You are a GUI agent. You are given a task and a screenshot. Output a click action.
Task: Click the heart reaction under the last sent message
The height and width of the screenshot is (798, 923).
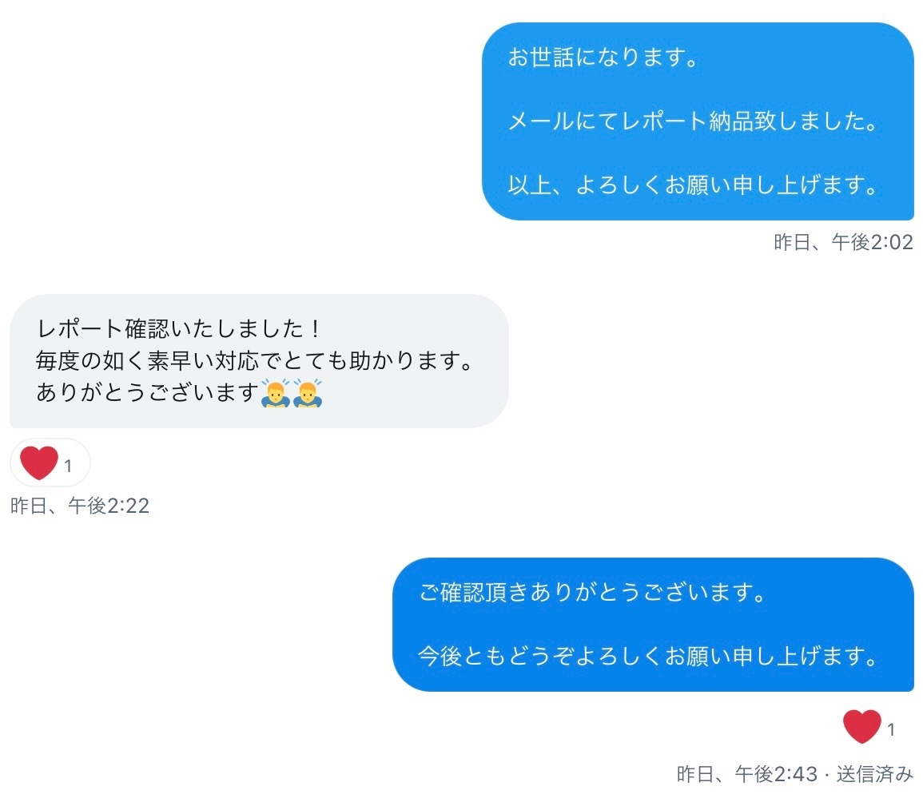coord(861,726)
